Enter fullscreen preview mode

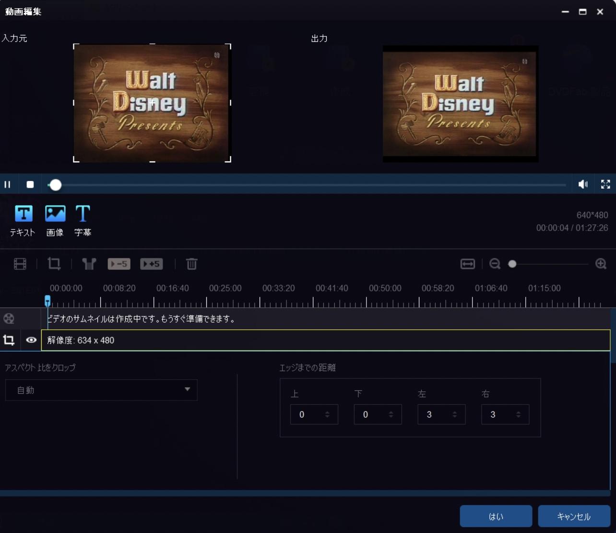605,184
